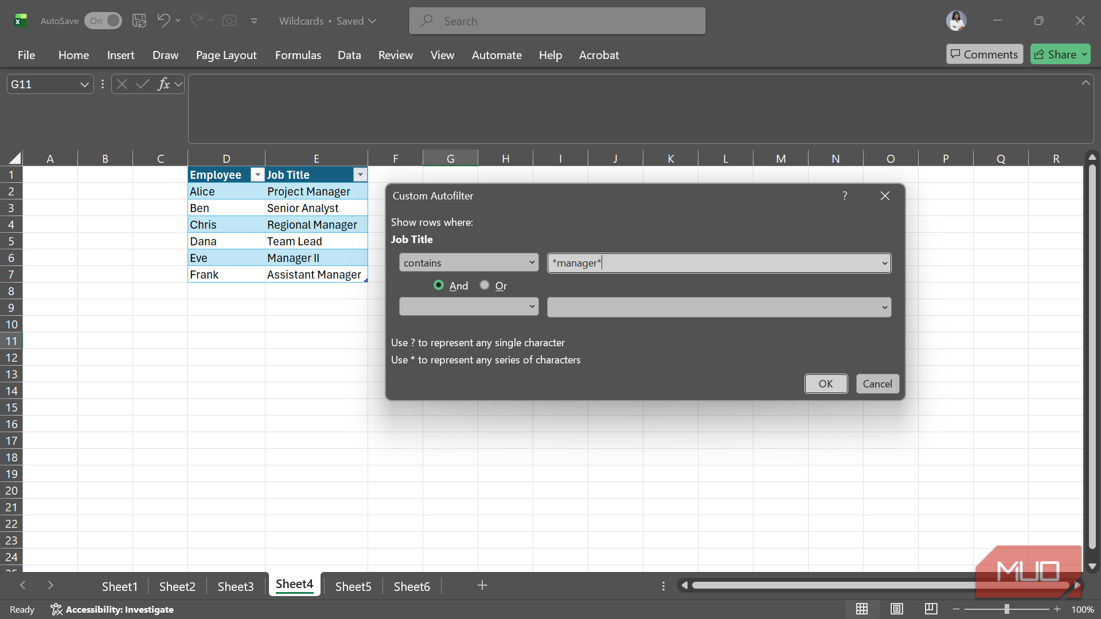Click the help question mark in dialog
The height and width of the screenshot is (619, 1101).
pyautogui.click(x=845, y=196)
